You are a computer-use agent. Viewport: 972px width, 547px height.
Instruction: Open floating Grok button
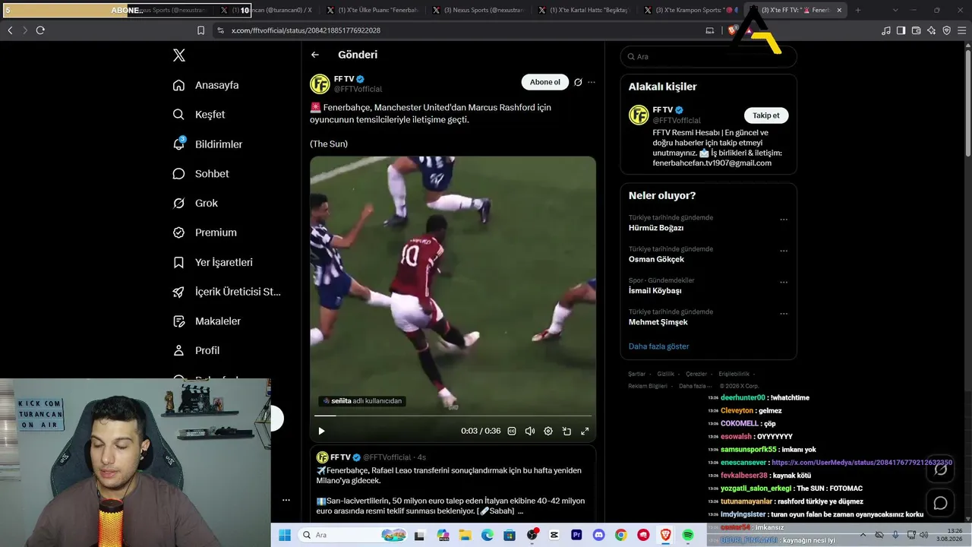coord(940,469)
